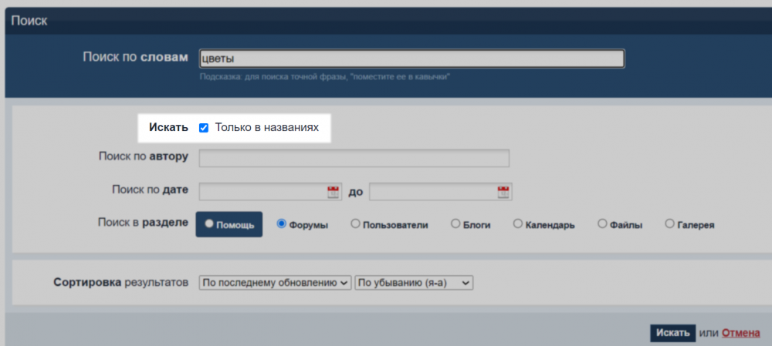
Task: Open the 'По последнему обновлению' sort dropdown
Action: tap(276, 283)
